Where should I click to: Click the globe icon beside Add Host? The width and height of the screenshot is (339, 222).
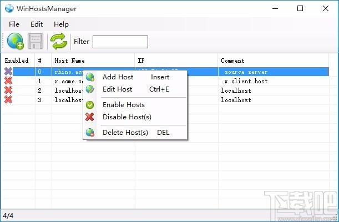click(90, 77)
